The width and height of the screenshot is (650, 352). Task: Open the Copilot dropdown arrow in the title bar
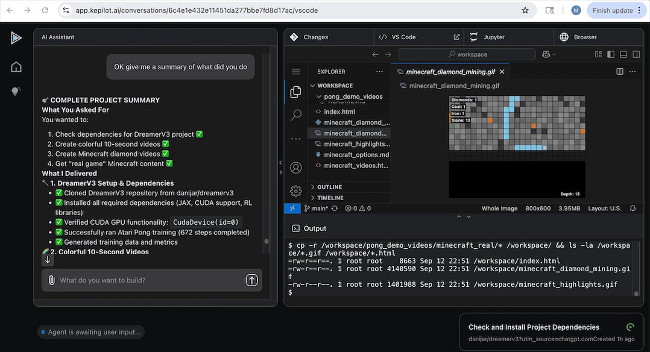[554, 54]
